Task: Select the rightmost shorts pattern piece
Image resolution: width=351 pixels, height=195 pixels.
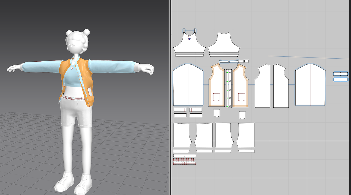Action: [245, 135]
